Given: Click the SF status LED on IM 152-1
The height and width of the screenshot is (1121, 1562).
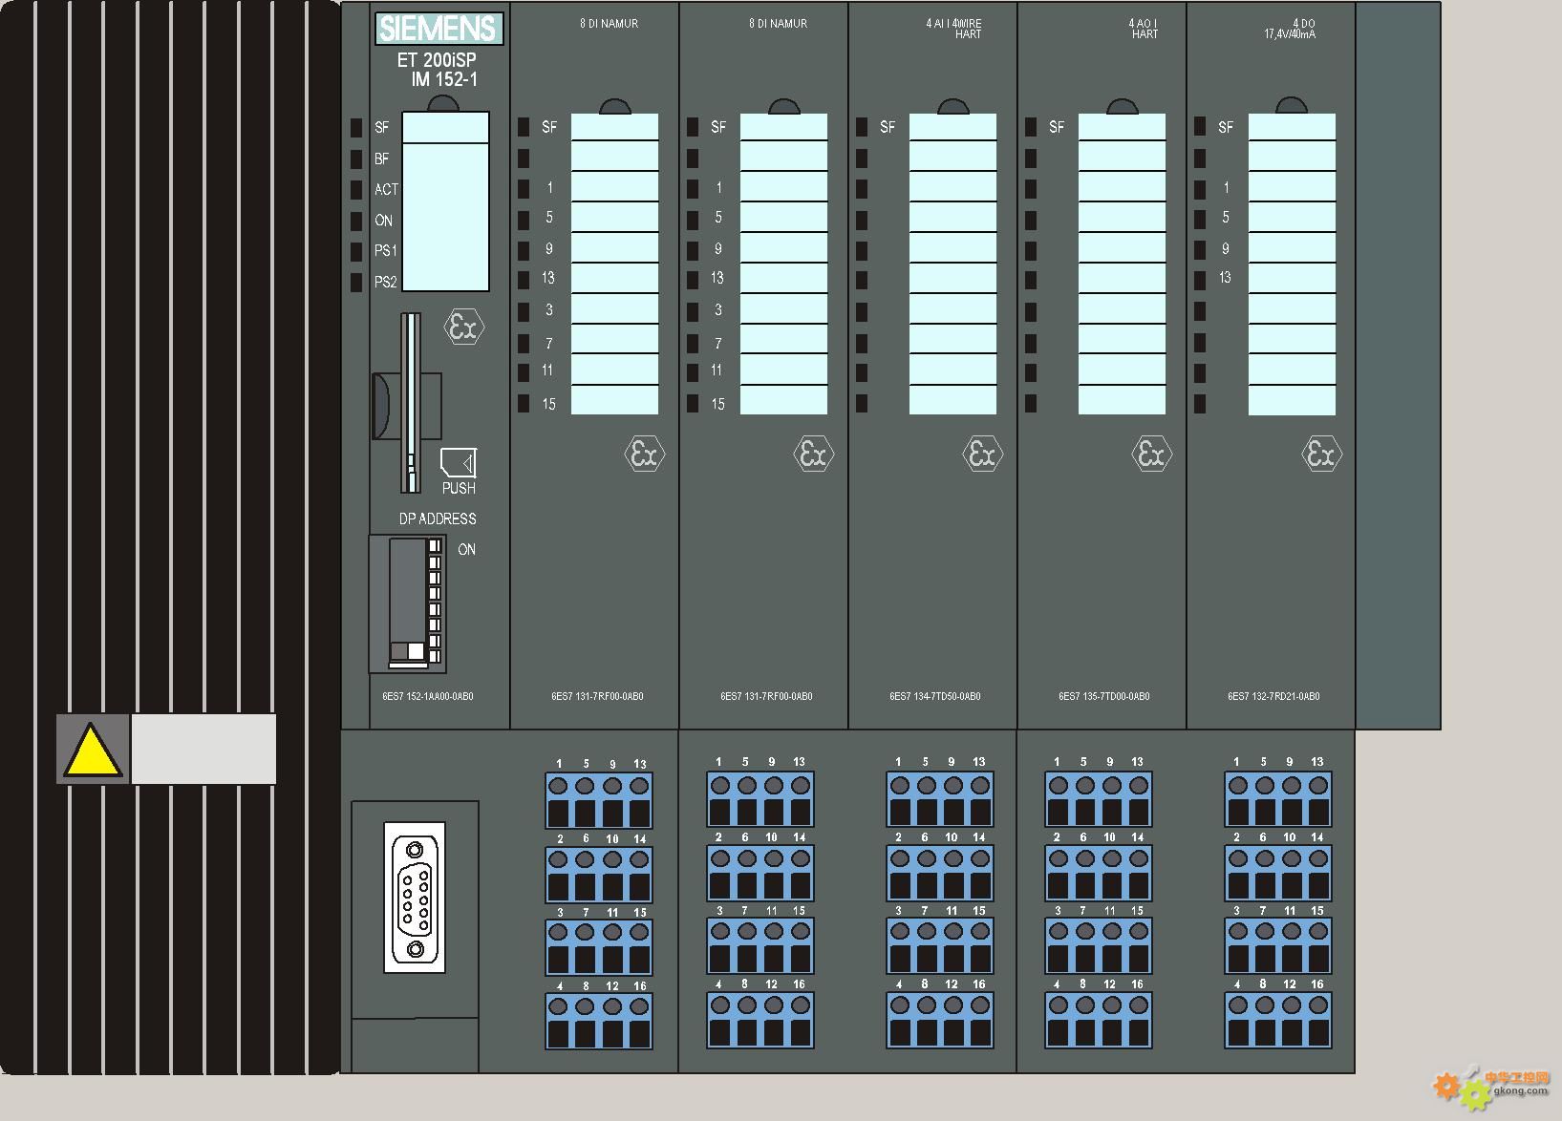Looking at the screenshot, I should [356, 127].
